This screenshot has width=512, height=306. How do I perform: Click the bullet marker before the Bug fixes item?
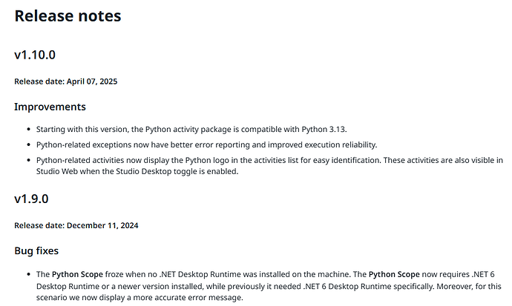28,275
